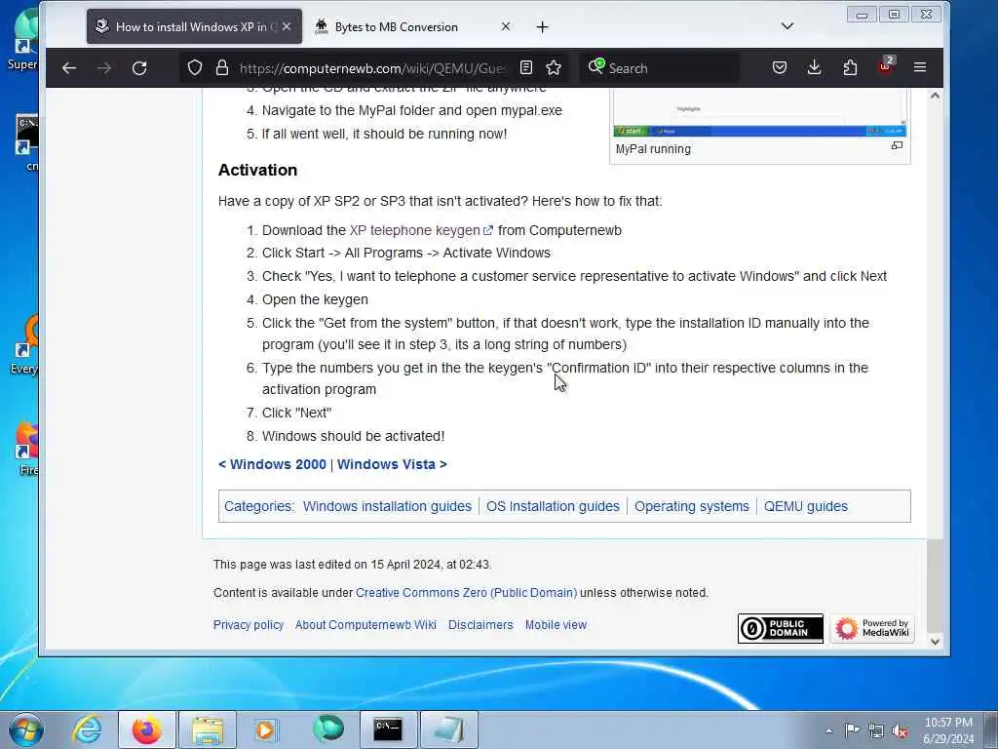Open the Privacy policy link

(x=249, y=625)
